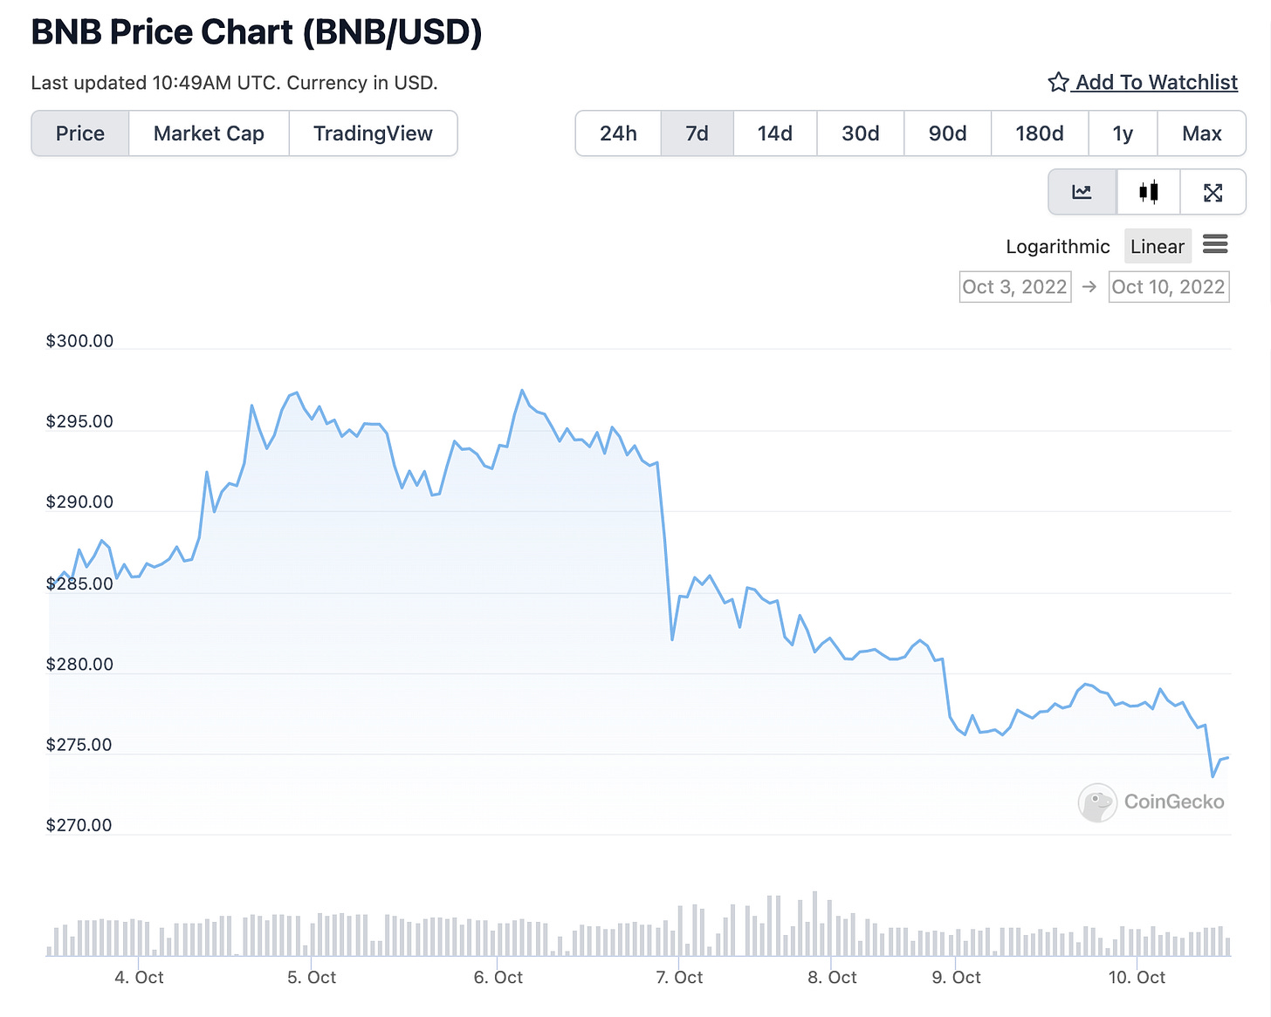Select the Price tab
The width and height of the screenshot is (1271, 1017).
[x=80, y=133]
